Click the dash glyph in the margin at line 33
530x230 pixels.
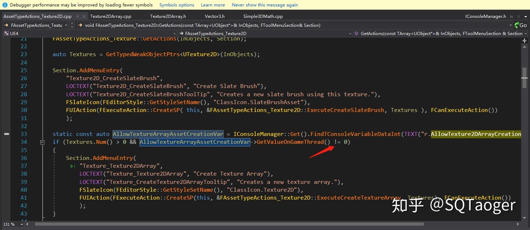7,134
